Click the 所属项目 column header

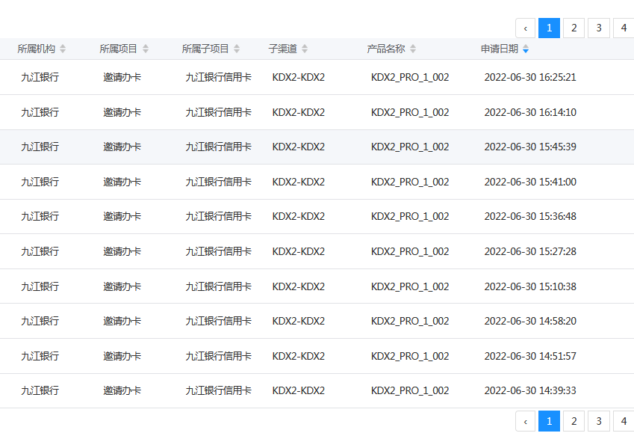[119, 49]
